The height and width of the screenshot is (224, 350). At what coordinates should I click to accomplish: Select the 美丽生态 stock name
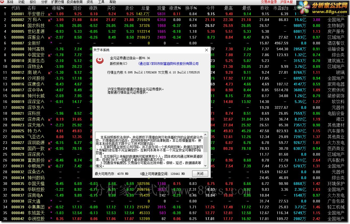tap(36, 61)
